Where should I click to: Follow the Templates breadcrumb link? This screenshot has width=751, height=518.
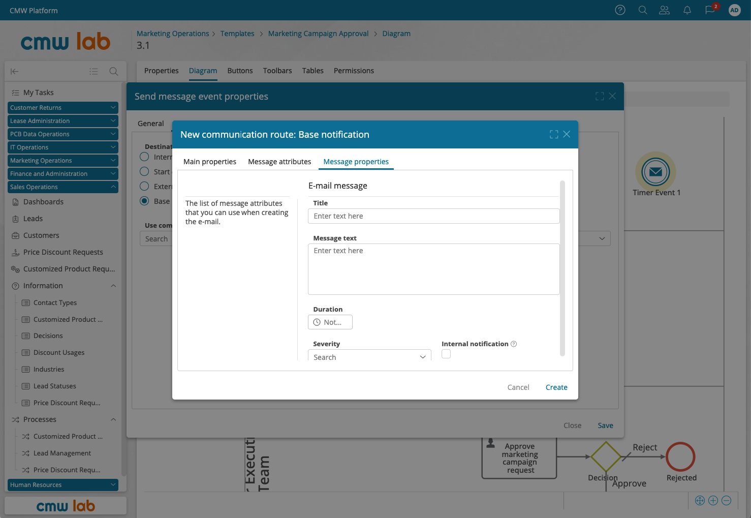pyautogui.click(x=237, y=34)
